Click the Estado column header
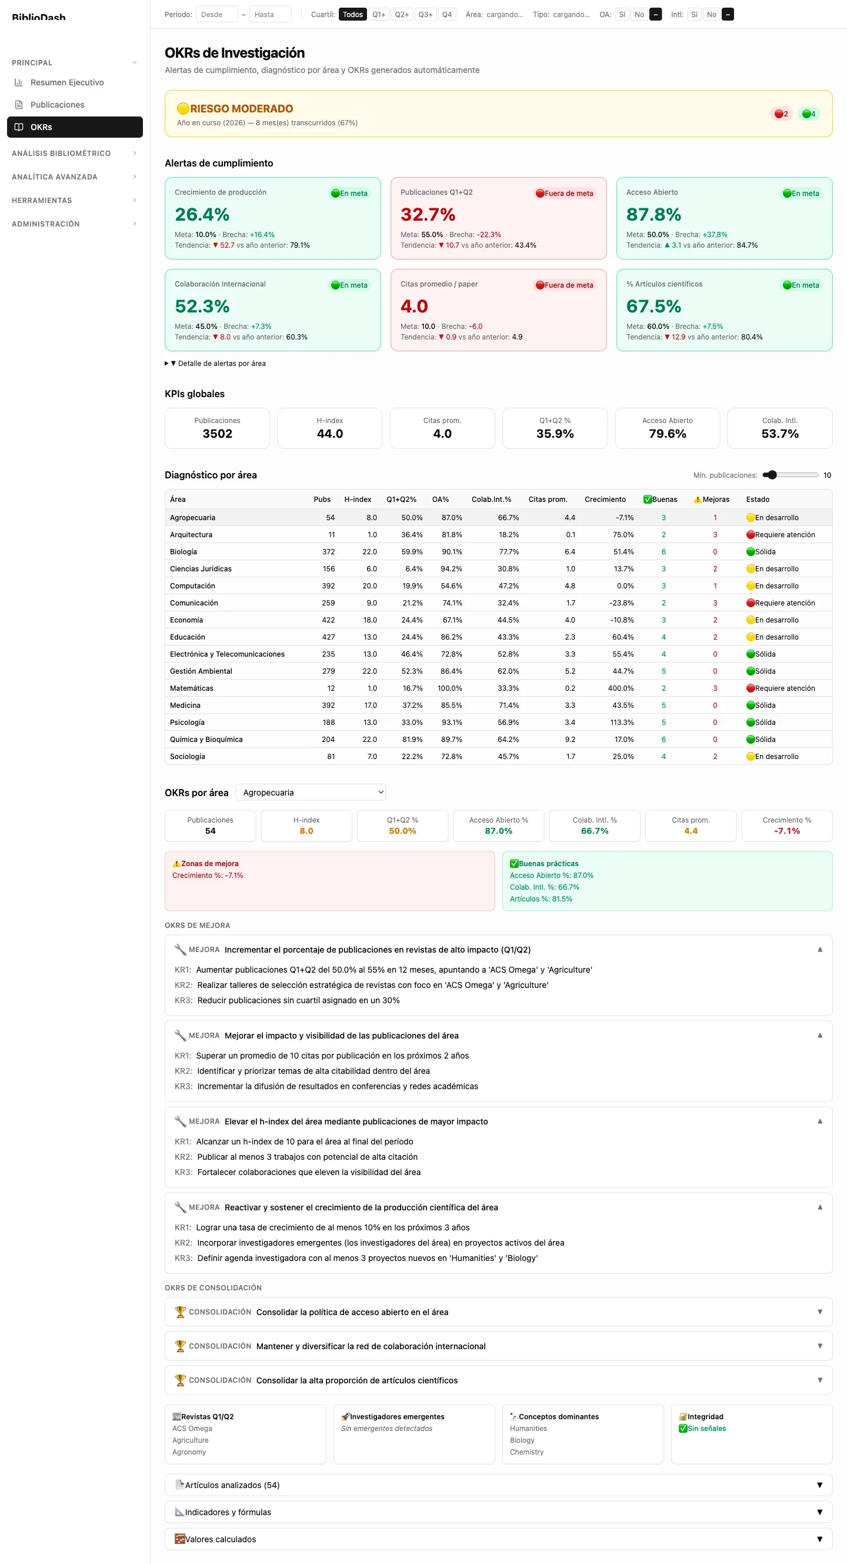The image size is (847, 1564). (x=758, y=500)
